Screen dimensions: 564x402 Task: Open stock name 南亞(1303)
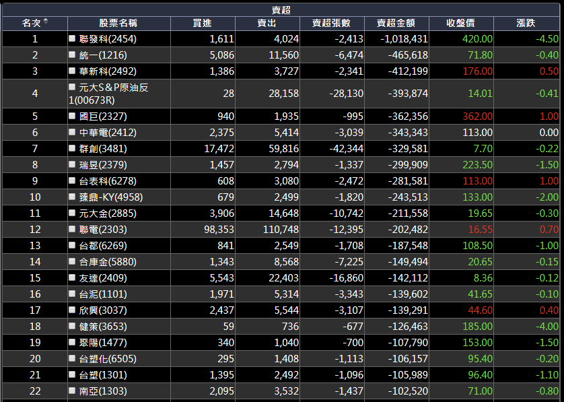click(103, 391)
